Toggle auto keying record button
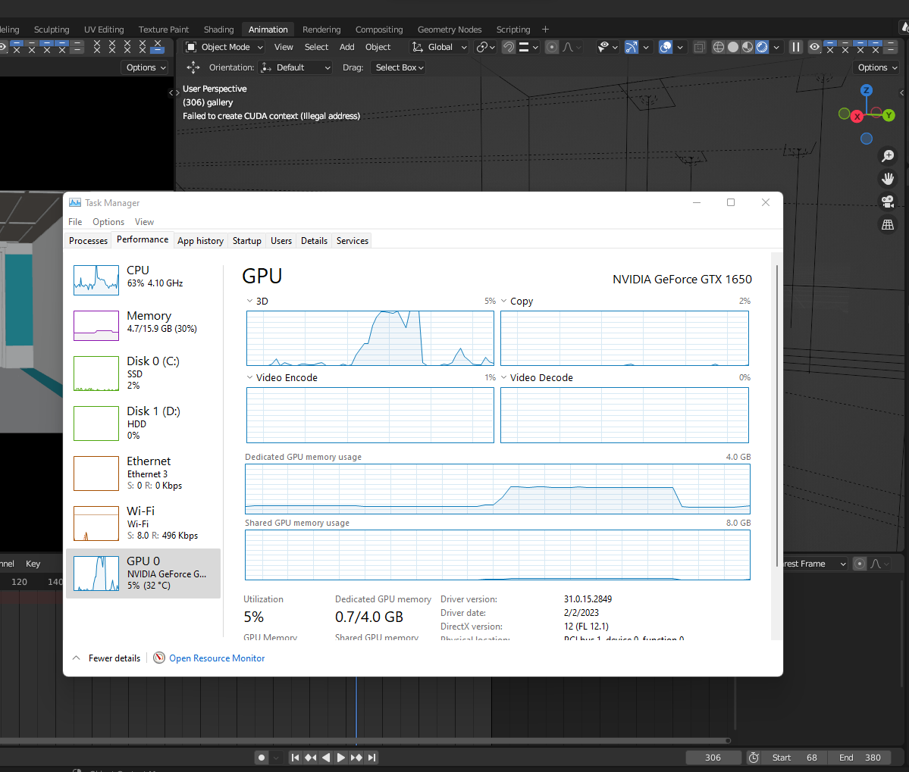This screenshot has height=772, width=909. [x=262, y=758]
